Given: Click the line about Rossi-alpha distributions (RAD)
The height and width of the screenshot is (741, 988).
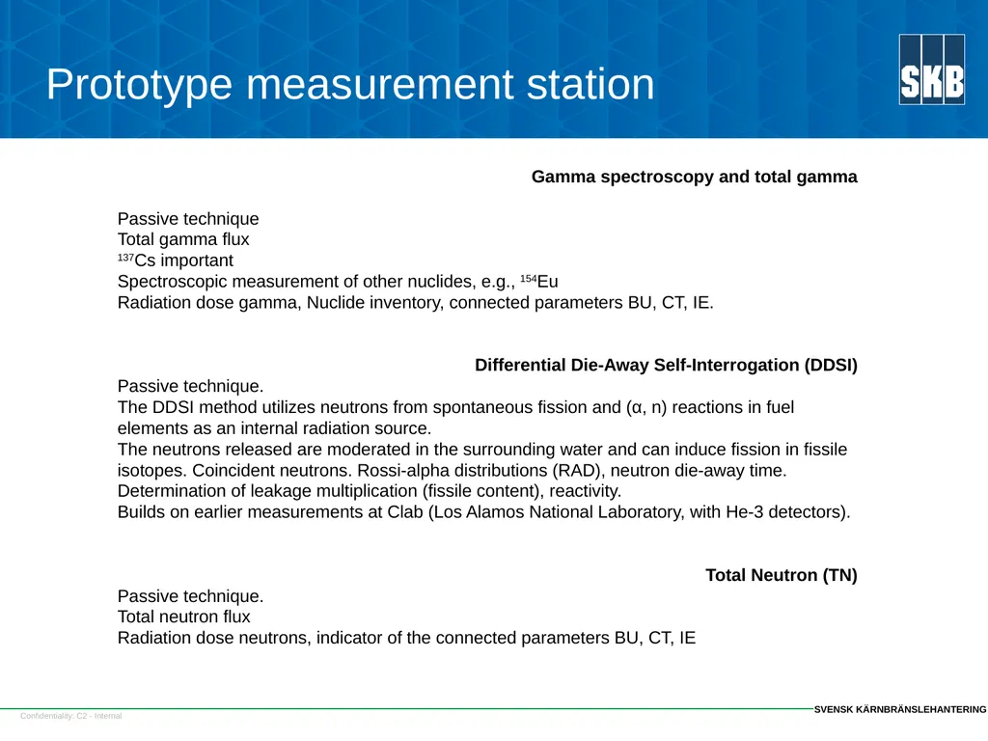Looking at the screenshot, I should pos(452,471).
